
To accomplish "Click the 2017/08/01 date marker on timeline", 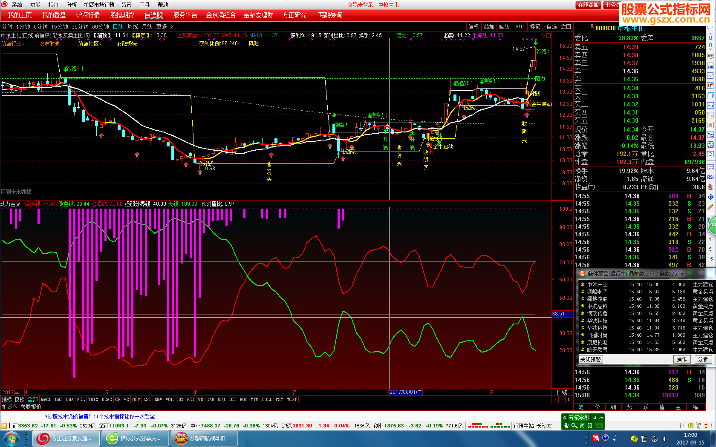I will pyautogui.click(x=405, y=392).
